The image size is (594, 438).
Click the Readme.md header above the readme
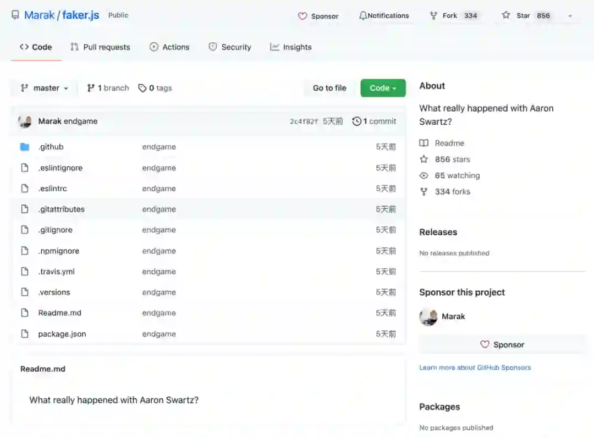click(43, 369)
